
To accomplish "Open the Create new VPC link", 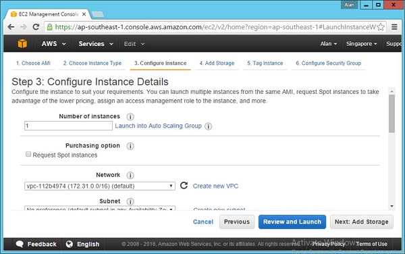I will (x=215, y=186).
